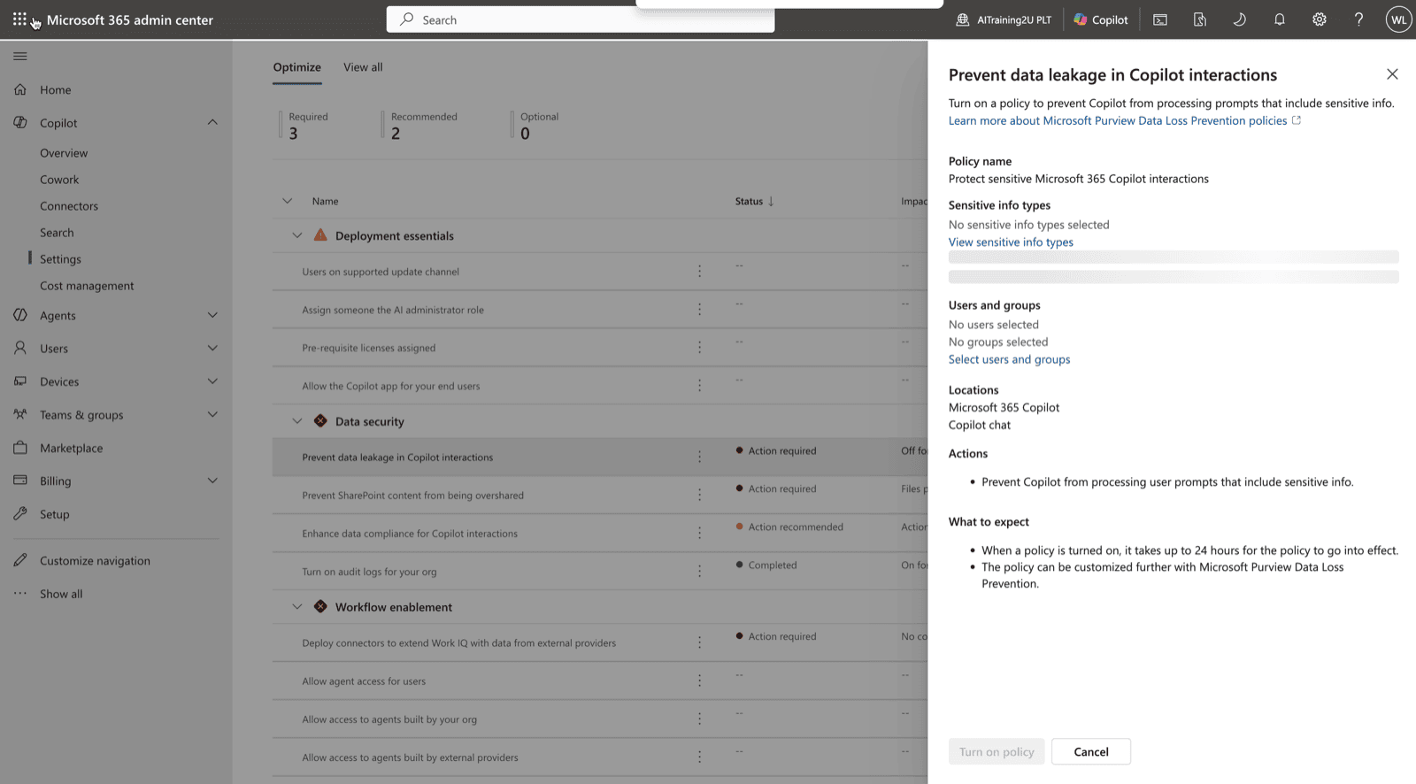Collapse the Copilot sidebar section
This screenshot has width=1416, height=784.
point(212,122)
